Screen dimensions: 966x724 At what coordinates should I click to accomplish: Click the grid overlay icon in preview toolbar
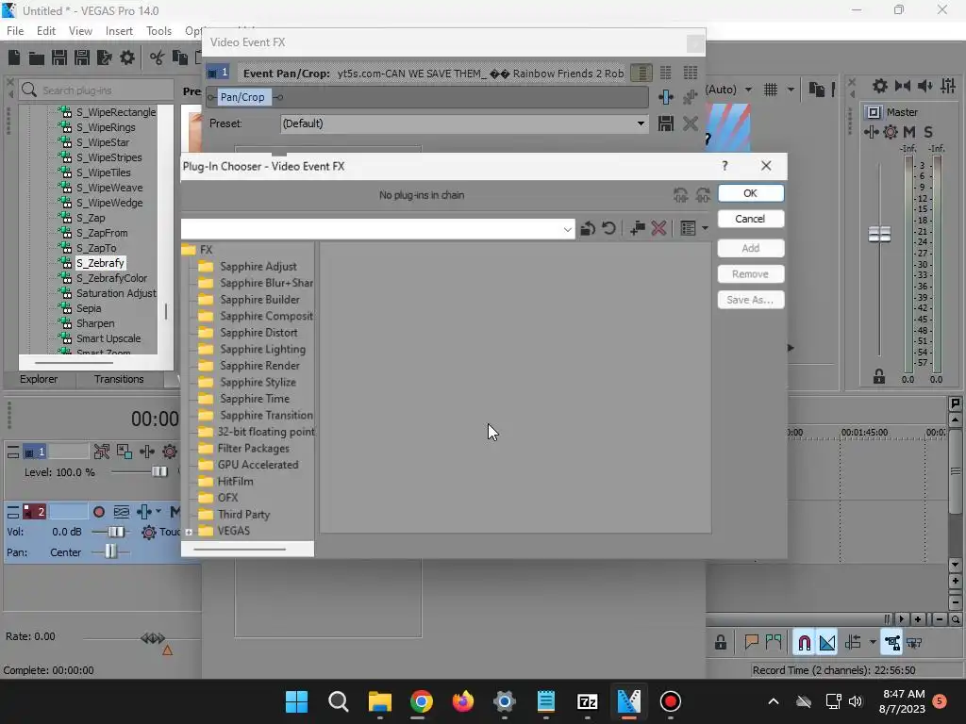771,90
